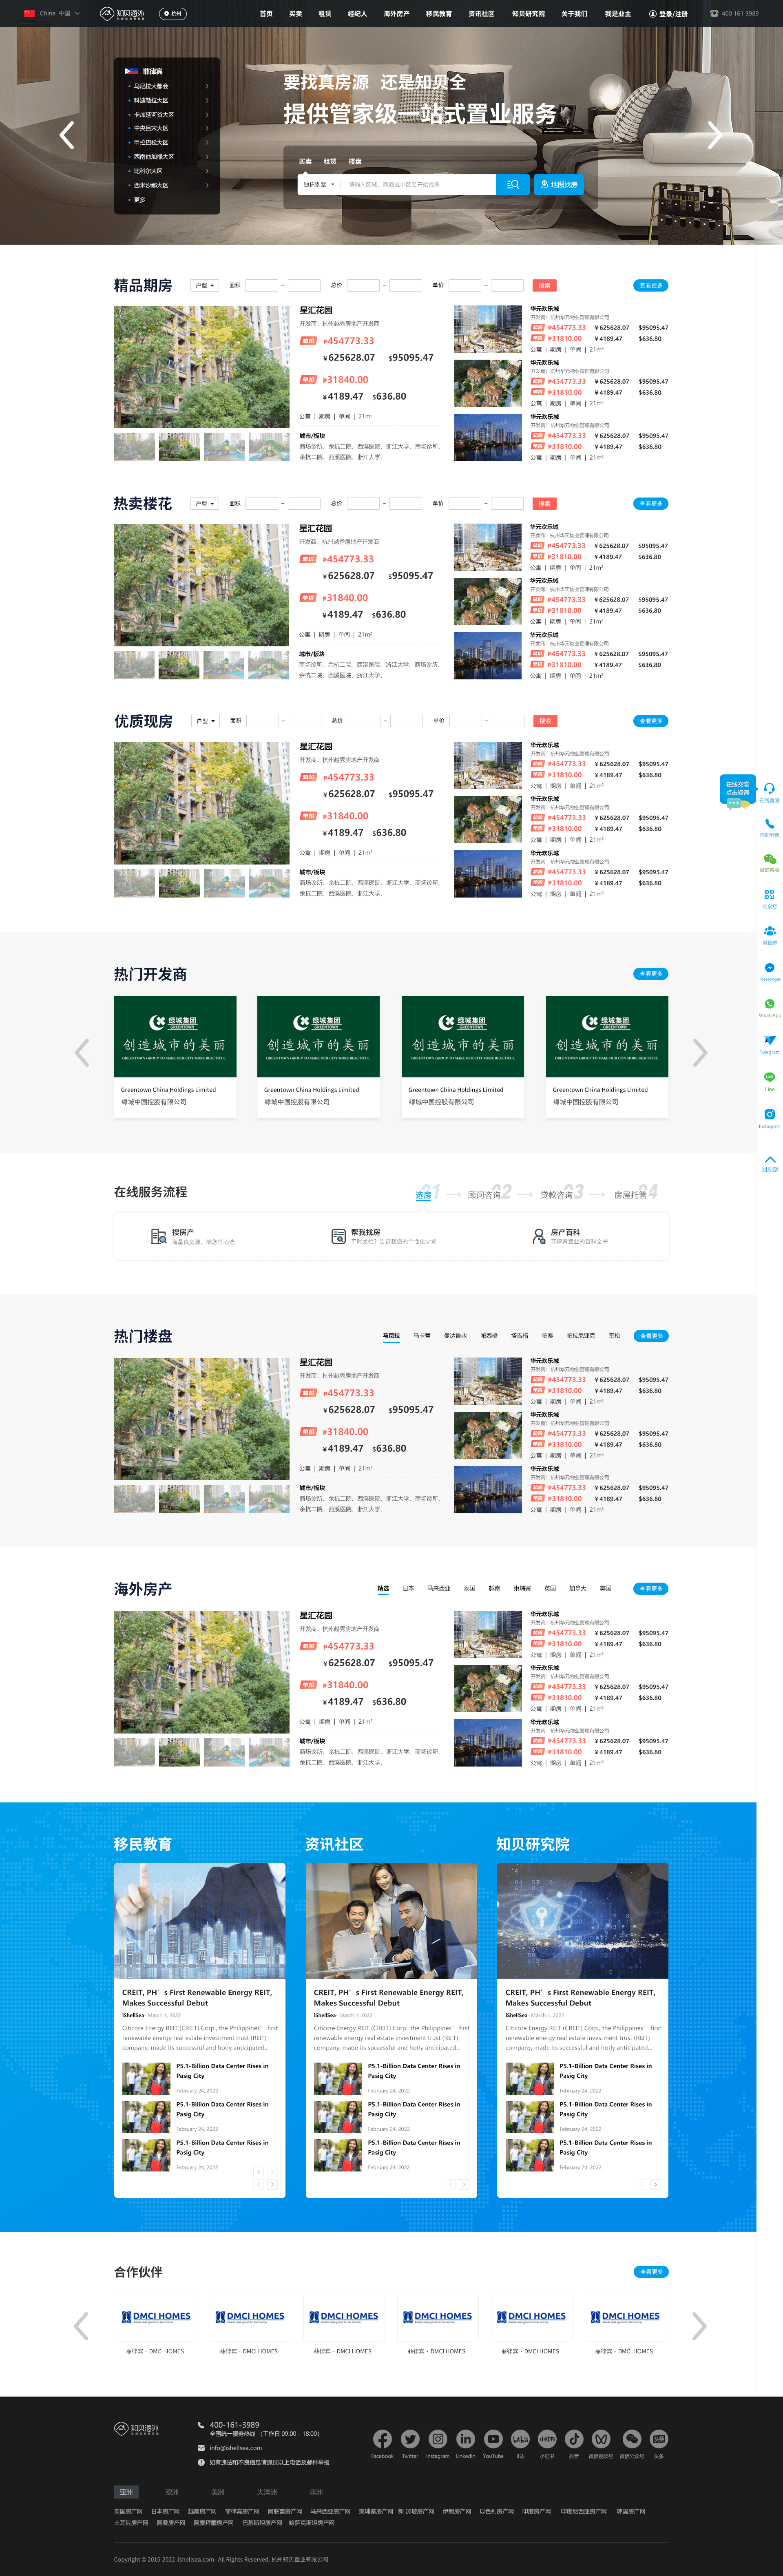Click the 微信群 group icon in the side rail
The image size is (783, 2576).
click(x=769, y=931)
